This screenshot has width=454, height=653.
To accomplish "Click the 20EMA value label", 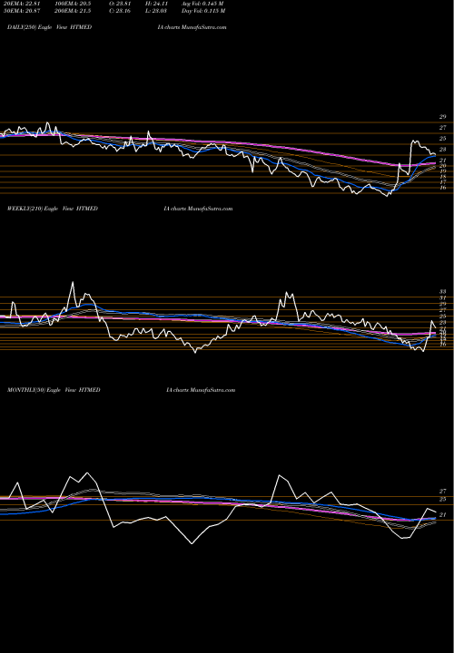I will point(24,4).
